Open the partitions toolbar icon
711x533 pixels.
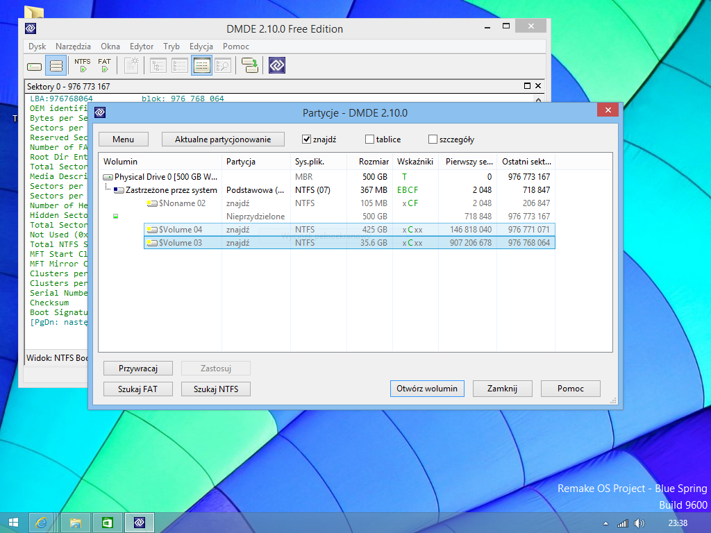coord(56,66)
